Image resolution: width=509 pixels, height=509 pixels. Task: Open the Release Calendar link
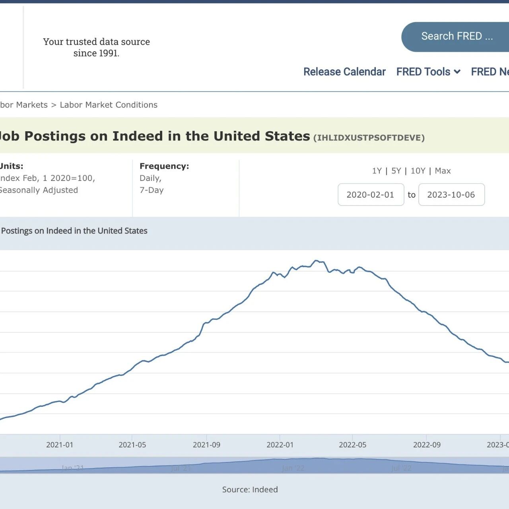pos(344,72)
